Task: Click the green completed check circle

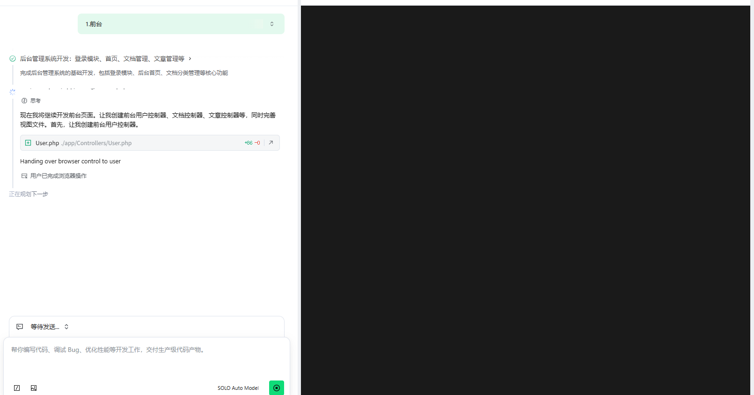Action: coord(13,59)
